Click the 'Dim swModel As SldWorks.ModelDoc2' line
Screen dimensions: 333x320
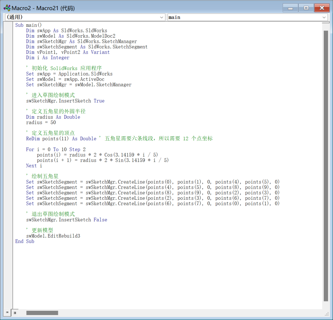click(x=71, y=36)
